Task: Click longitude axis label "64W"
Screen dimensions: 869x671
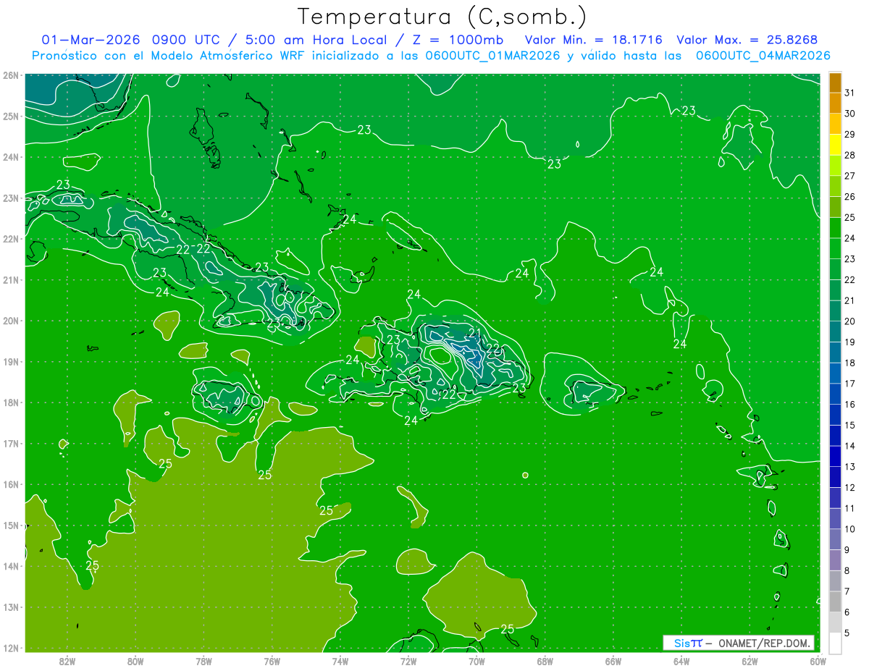Action: pyautogui.click(x=681, y=661)
